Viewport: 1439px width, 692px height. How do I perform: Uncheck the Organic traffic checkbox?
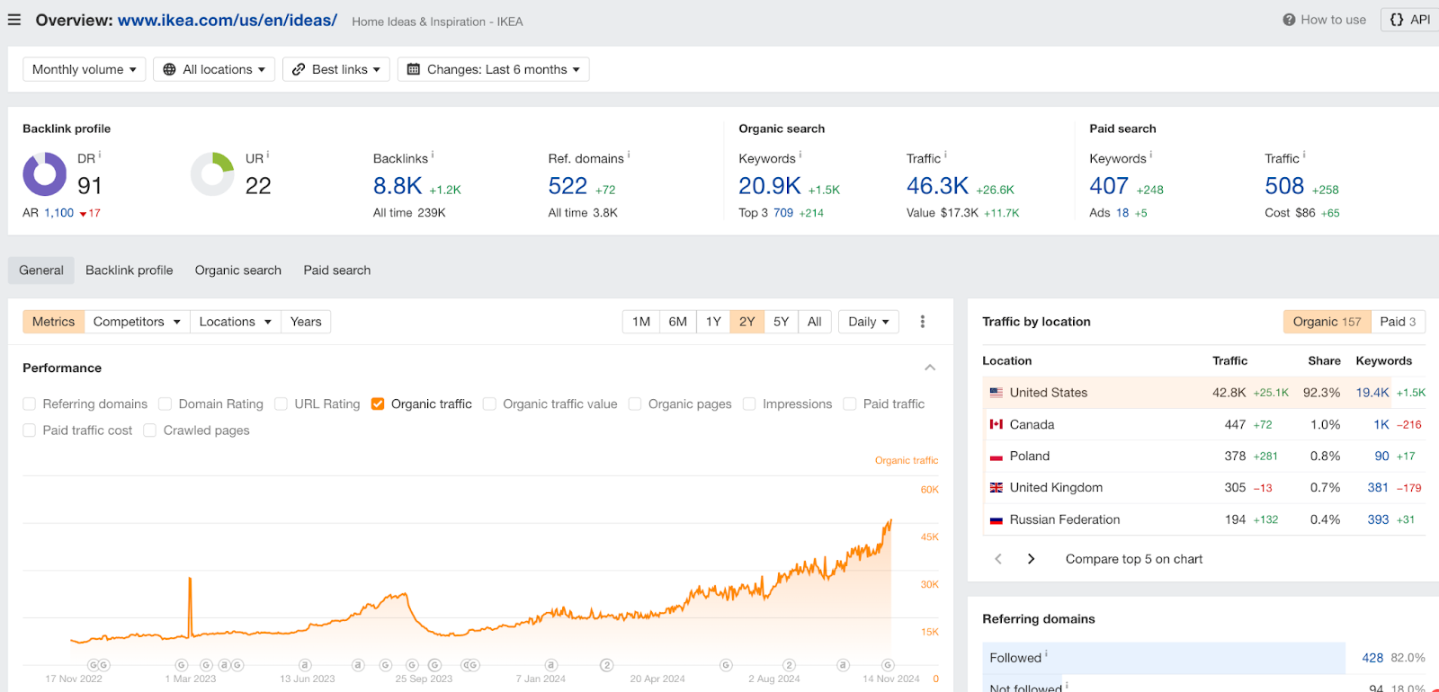[378, 404]
